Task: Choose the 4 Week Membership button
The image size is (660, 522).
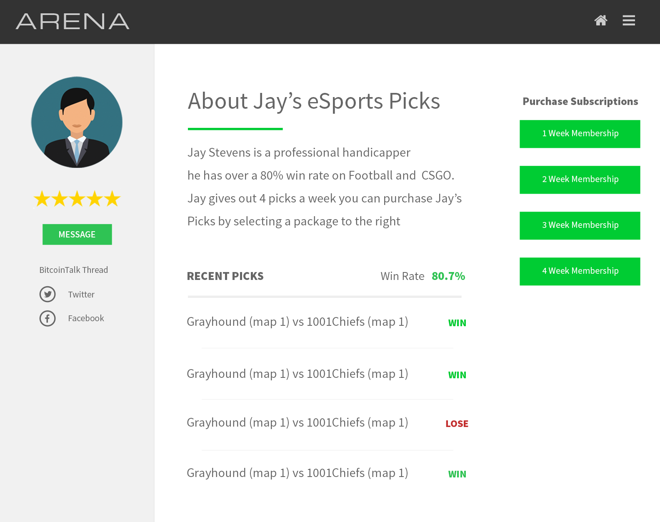Action: click(580, 271)
